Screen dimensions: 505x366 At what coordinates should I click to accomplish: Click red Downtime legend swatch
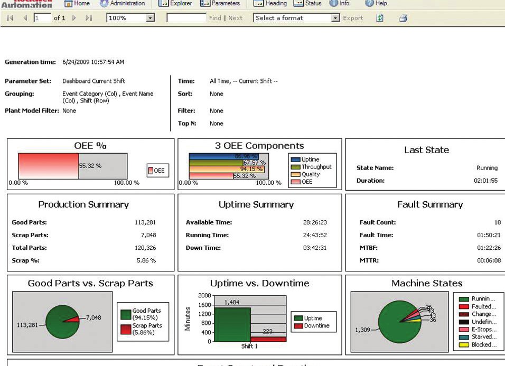pos(298,326)
